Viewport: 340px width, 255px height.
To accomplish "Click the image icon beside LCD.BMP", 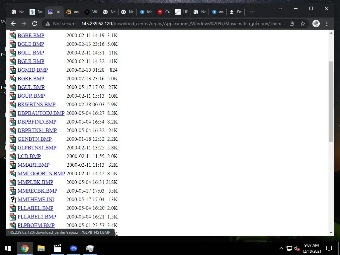I will [x=13, y=156].
